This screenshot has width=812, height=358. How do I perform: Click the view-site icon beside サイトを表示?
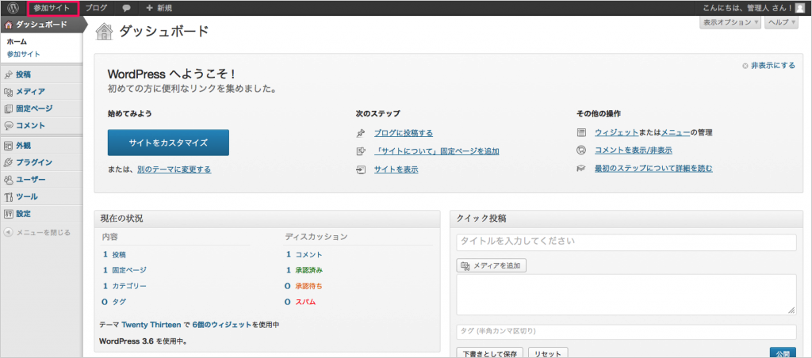point(361,169)
